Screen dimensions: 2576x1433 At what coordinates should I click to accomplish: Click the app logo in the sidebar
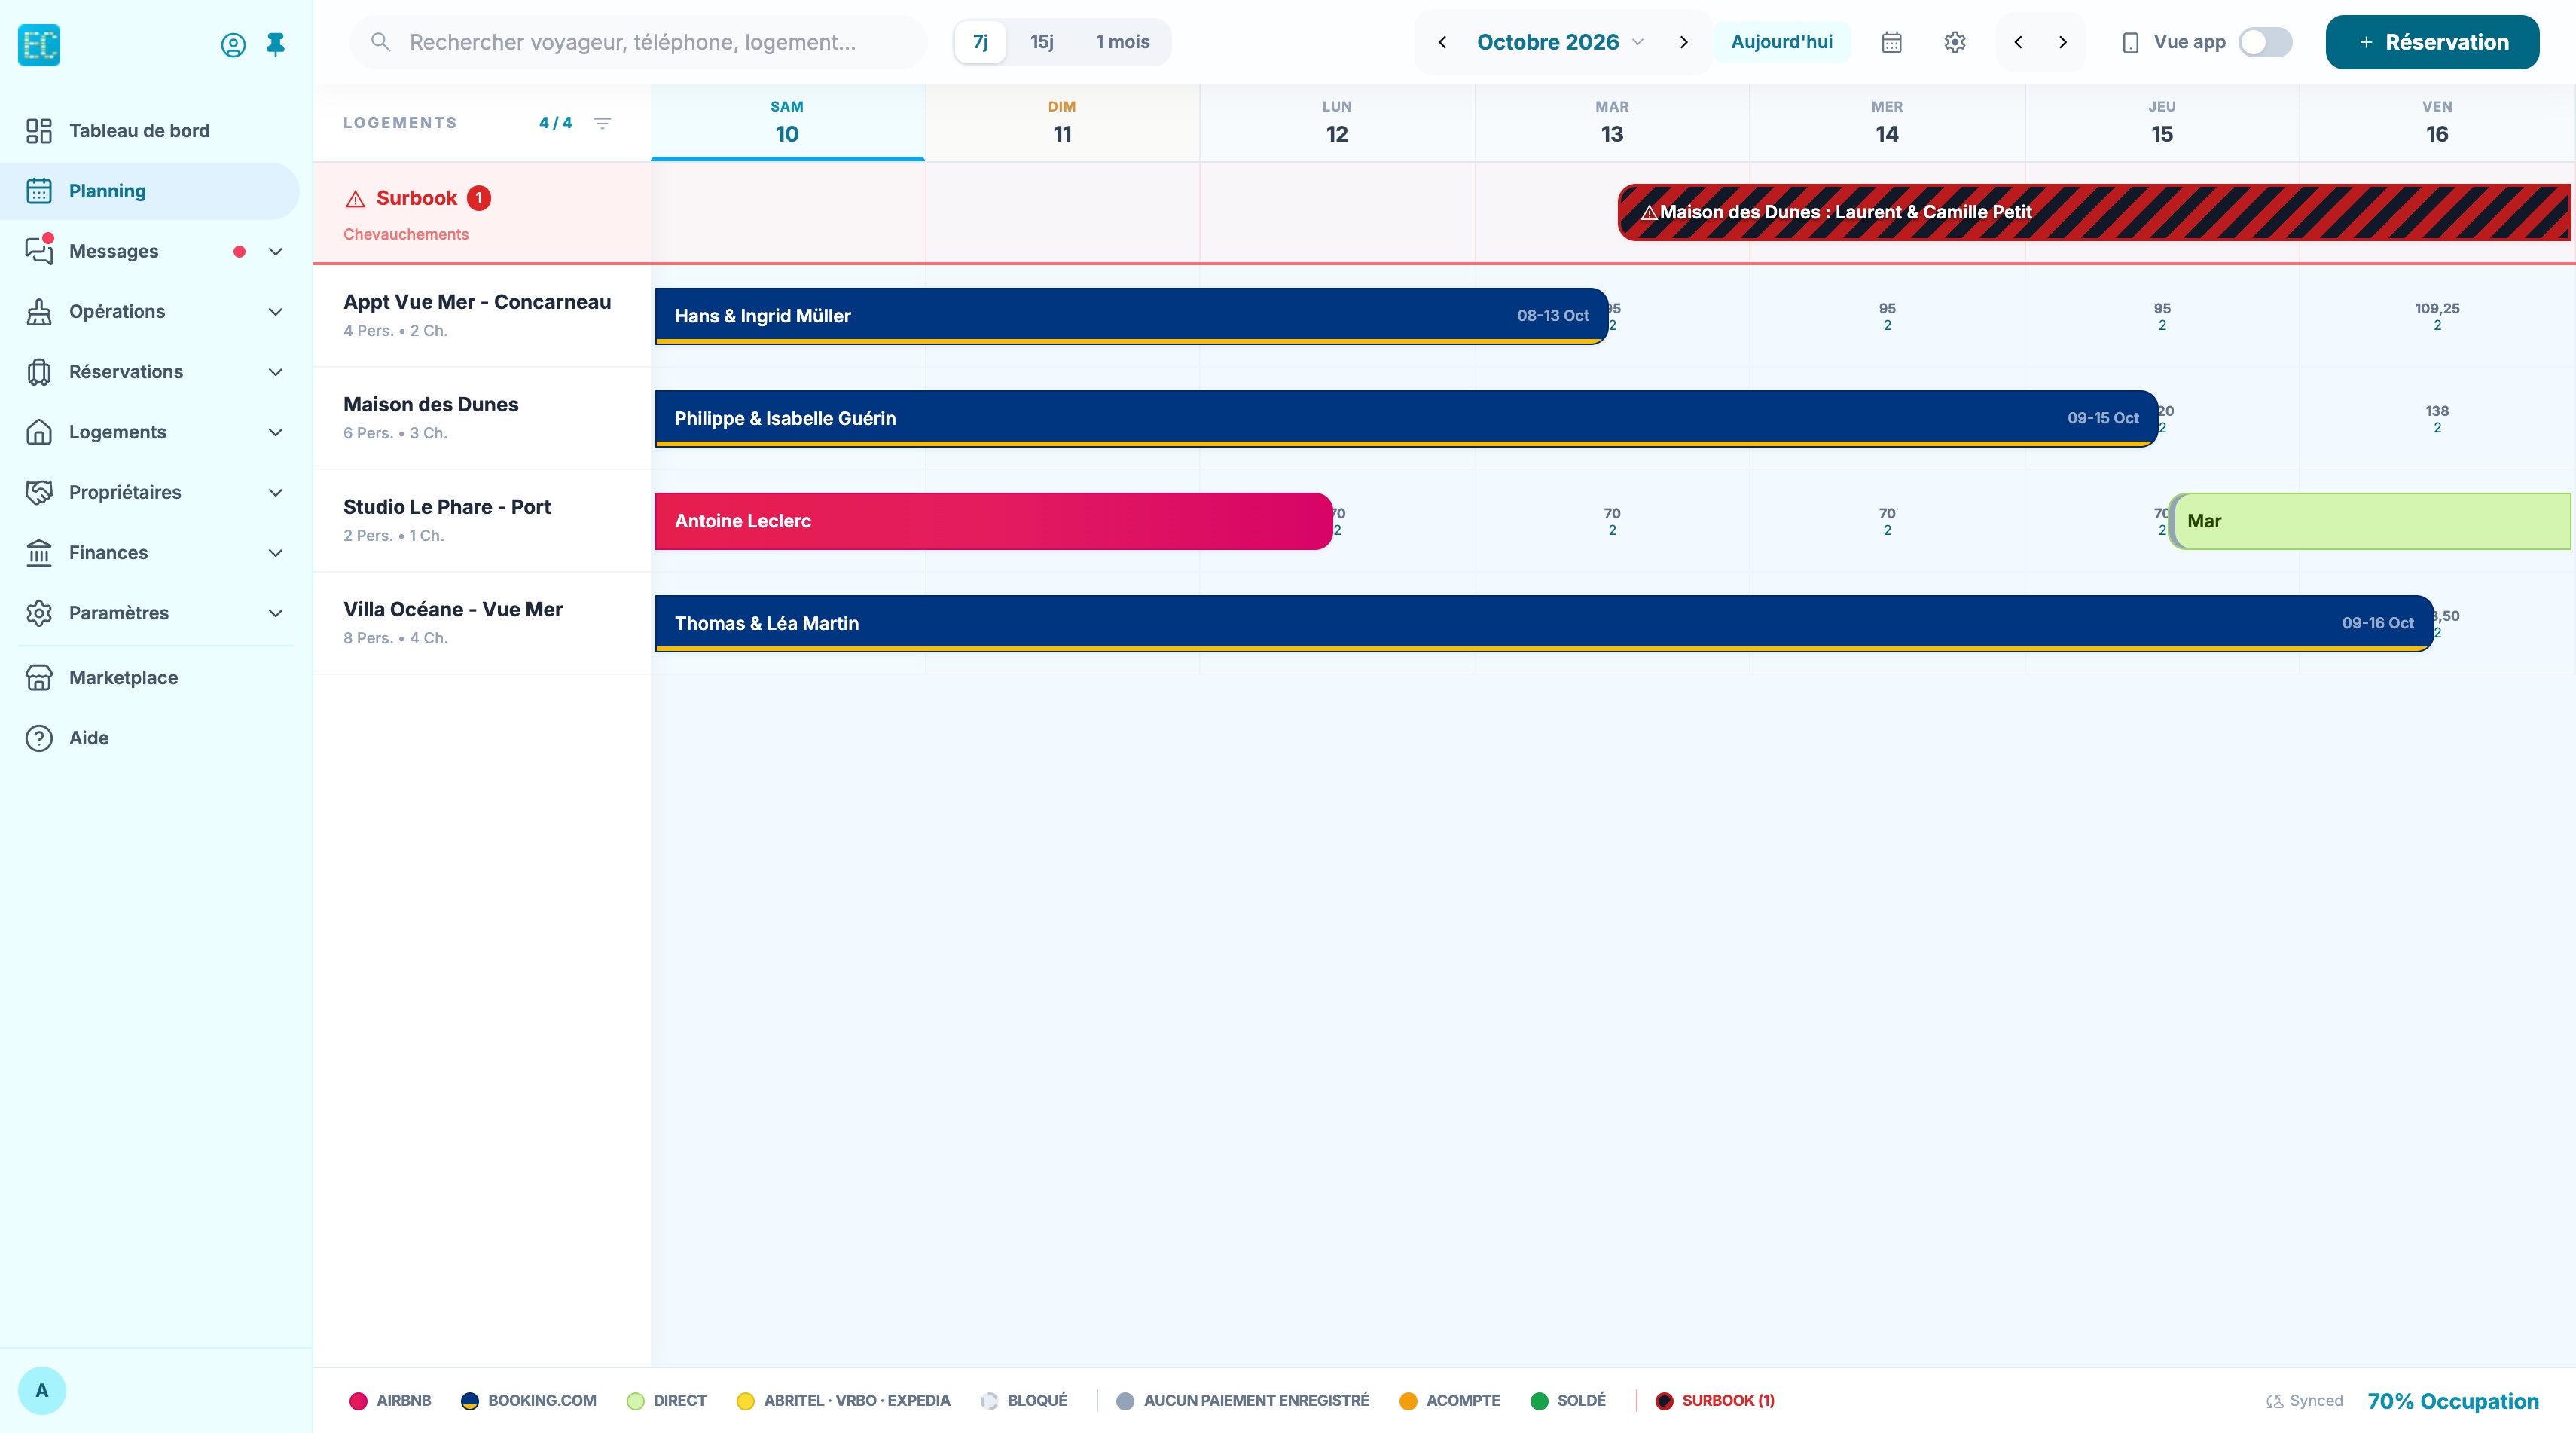coord(39,45)
